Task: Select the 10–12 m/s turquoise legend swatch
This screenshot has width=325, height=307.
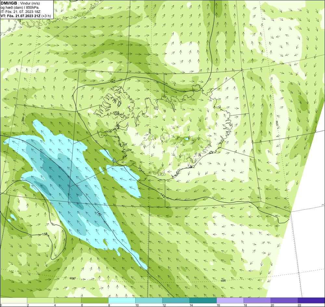Action: point(149,301)
